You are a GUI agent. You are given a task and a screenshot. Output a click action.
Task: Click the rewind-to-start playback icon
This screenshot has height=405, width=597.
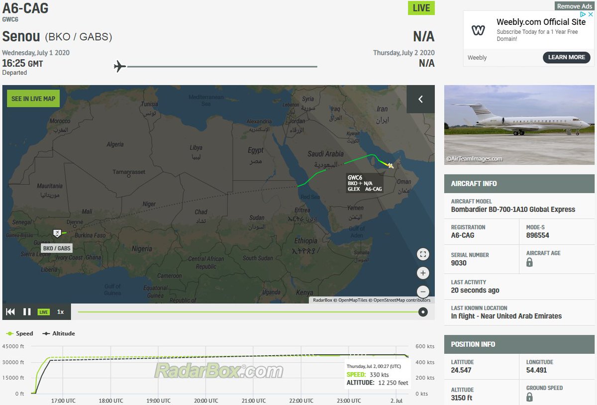pyautogui.click(x=10, y=312)
